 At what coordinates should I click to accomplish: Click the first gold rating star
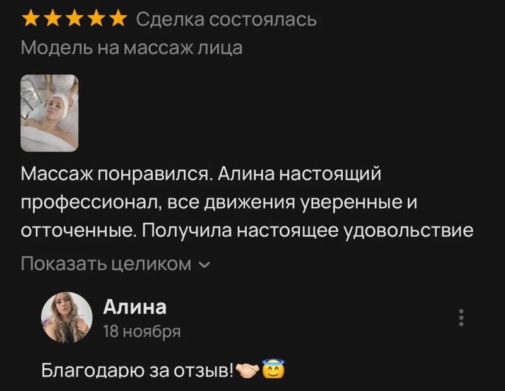pyautogui.click(x=30, y=18)
